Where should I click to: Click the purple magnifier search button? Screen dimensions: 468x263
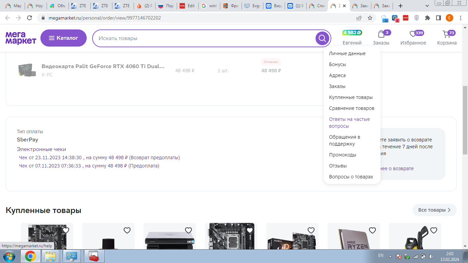coord(322,38)
